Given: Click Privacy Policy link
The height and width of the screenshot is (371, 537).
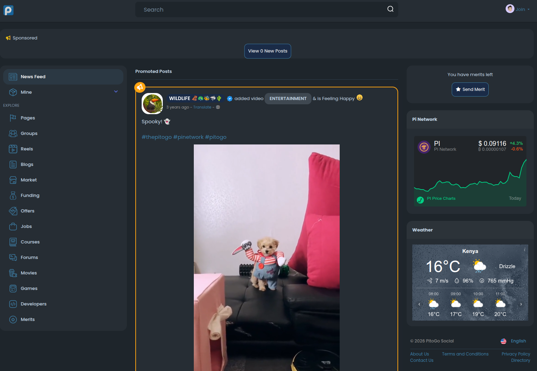Looking at the screenshot, I should 516,354.
